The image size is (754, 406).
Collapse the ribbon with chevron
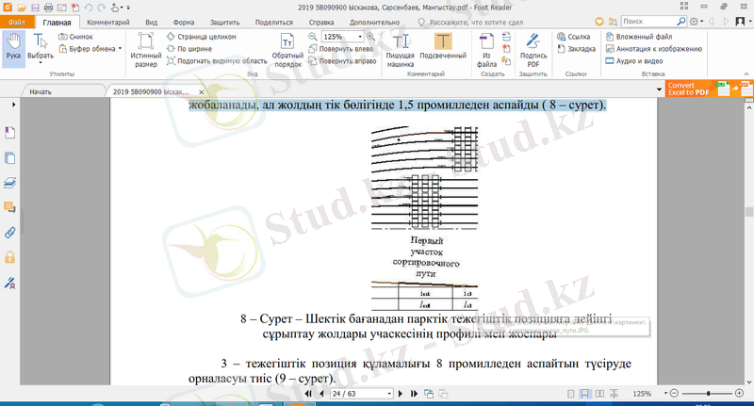point(746,74)
